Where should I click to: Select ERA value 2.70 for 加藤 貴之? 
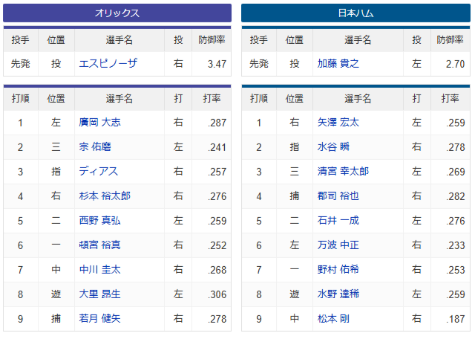coord(455,64)
